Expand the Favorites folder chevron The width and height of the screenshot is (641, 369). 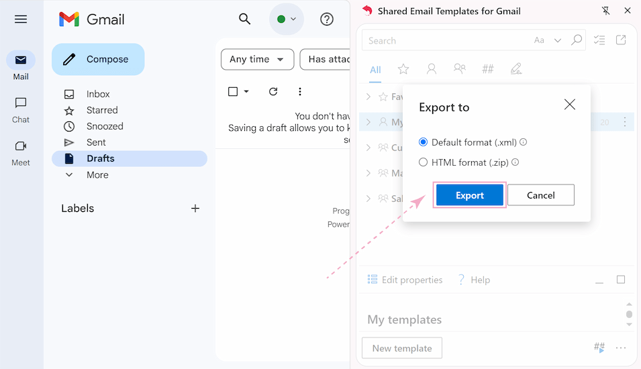coord(368,97)
